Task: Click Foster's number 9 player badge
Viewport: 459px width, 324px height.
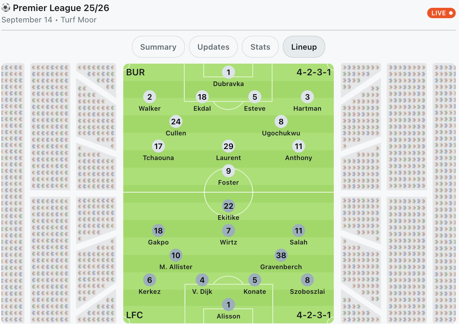Action: (x=229, y=171)
